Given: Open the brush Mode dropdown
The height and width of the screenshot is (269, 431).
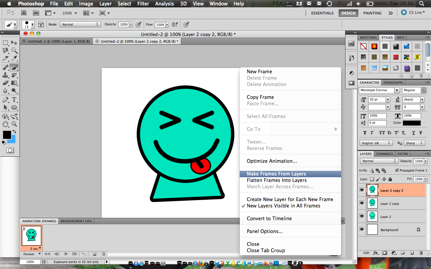Looking at the screenshot, I should [x=80, y=25].
